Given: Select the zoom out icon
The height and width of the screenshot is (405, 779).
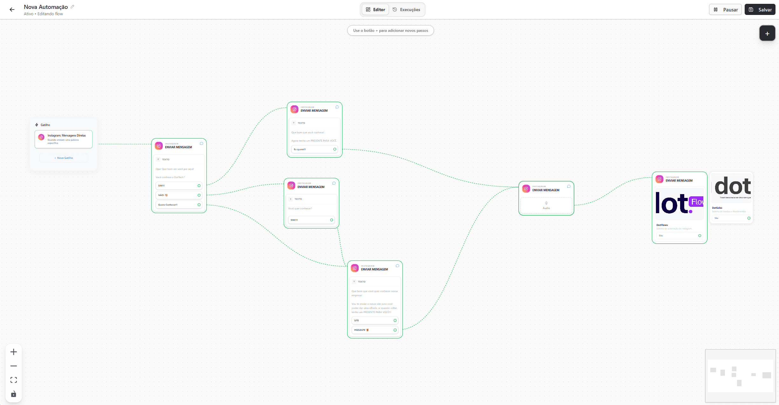Looking at the screenshot, I should (x=13, y=366).
